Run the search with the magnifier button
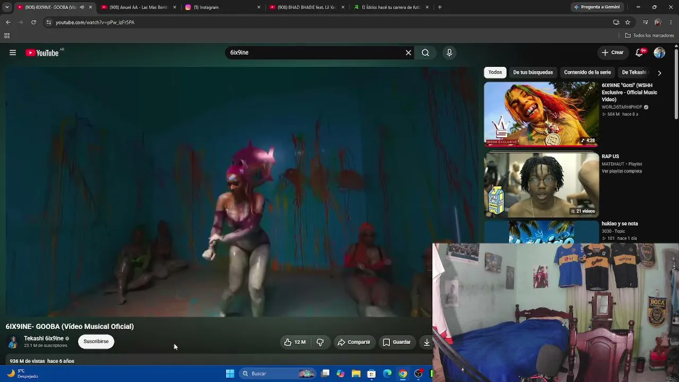This screenshot has width=679, height=382. [425, 53]
